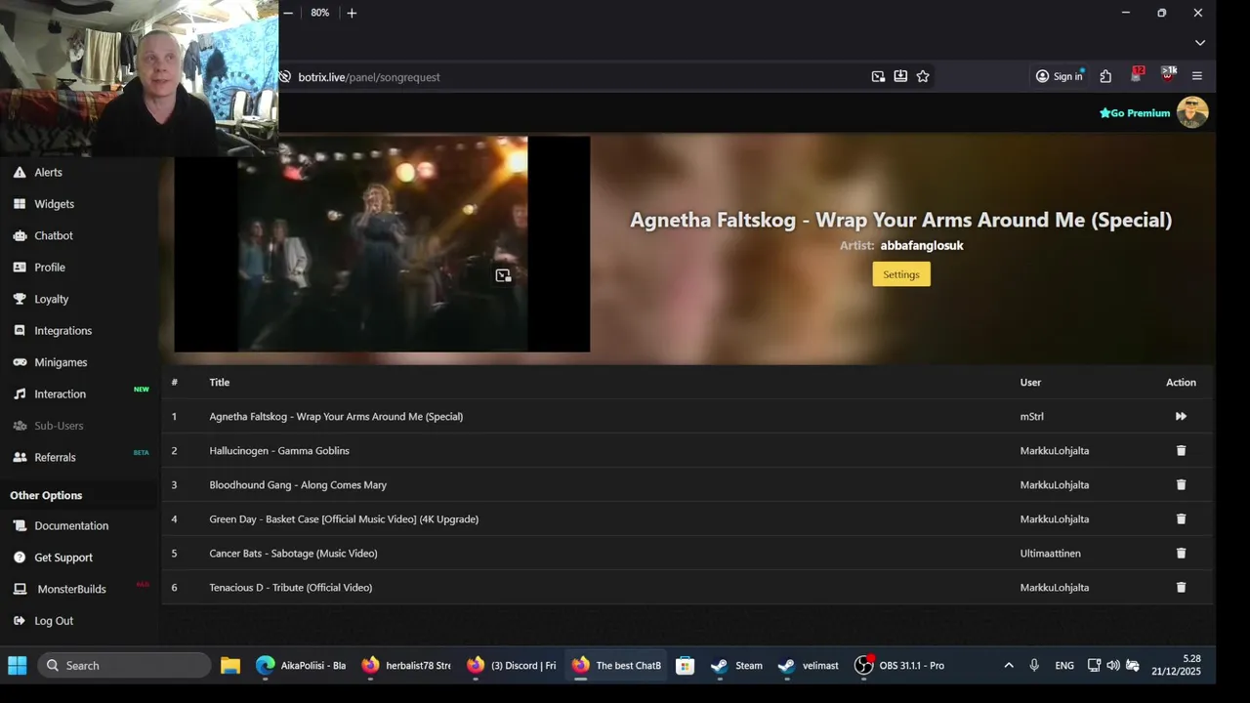Click the microphone tray icon
The height and width of the screenshot is (703, 1250).
coord(1034,666)
